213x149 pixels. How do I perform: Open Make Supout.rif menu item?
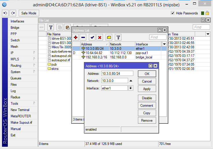pos(23,123)
